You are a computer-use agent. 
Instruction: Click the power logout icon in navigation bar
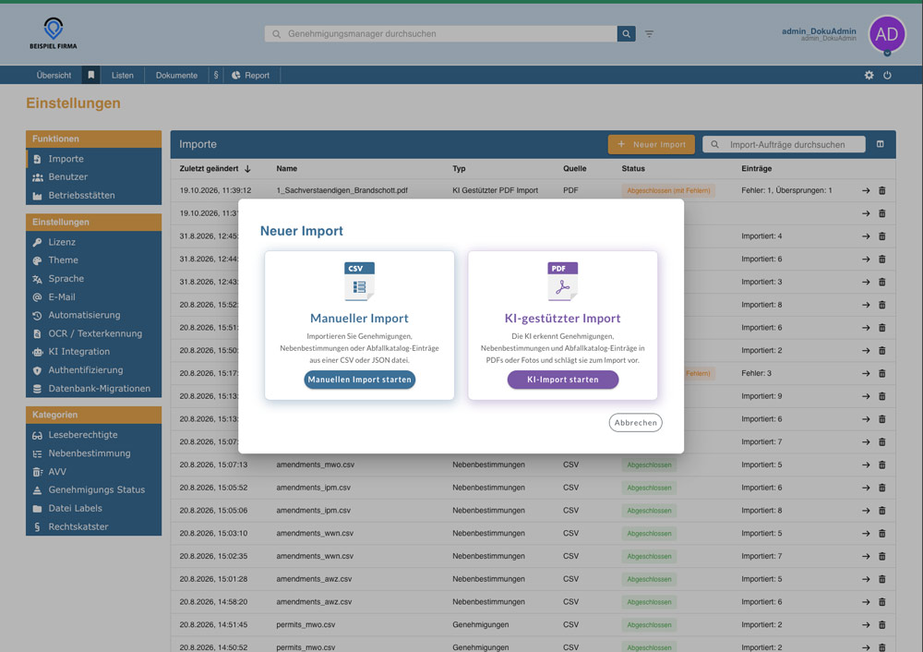(887, 76)
